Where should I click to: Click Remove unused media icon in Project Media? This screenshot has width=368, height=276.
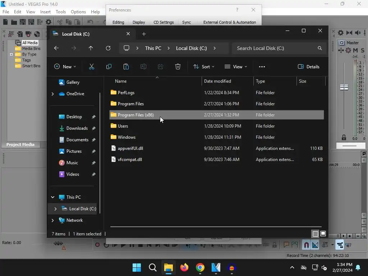pos(11,34)
